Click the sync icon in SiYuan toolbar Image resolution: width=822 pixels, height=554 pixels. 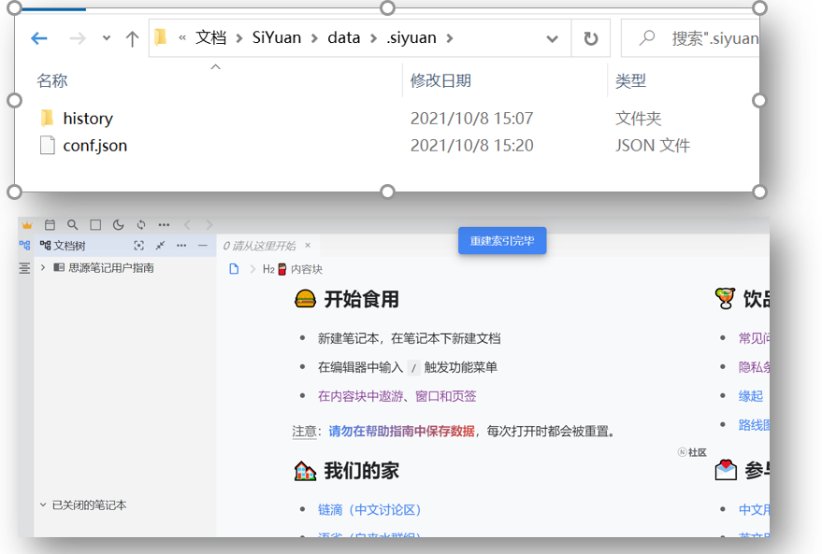tap(141, 225)
